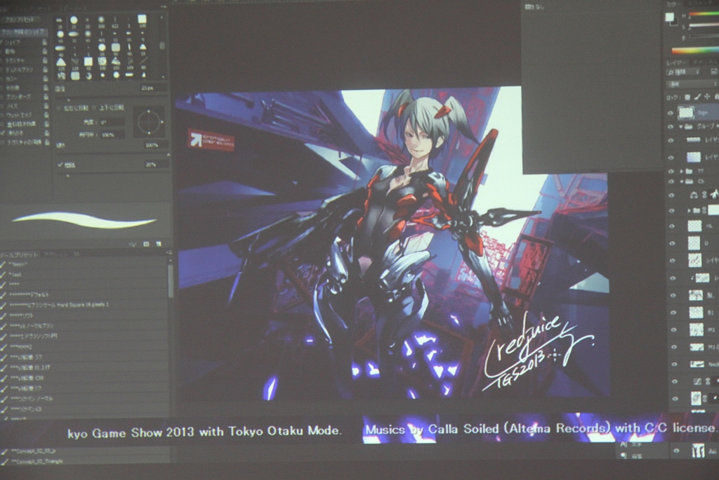
Task: Select ブラシ先端のシェイプ option
Action: pyautogui.click(x=22, y=32)
